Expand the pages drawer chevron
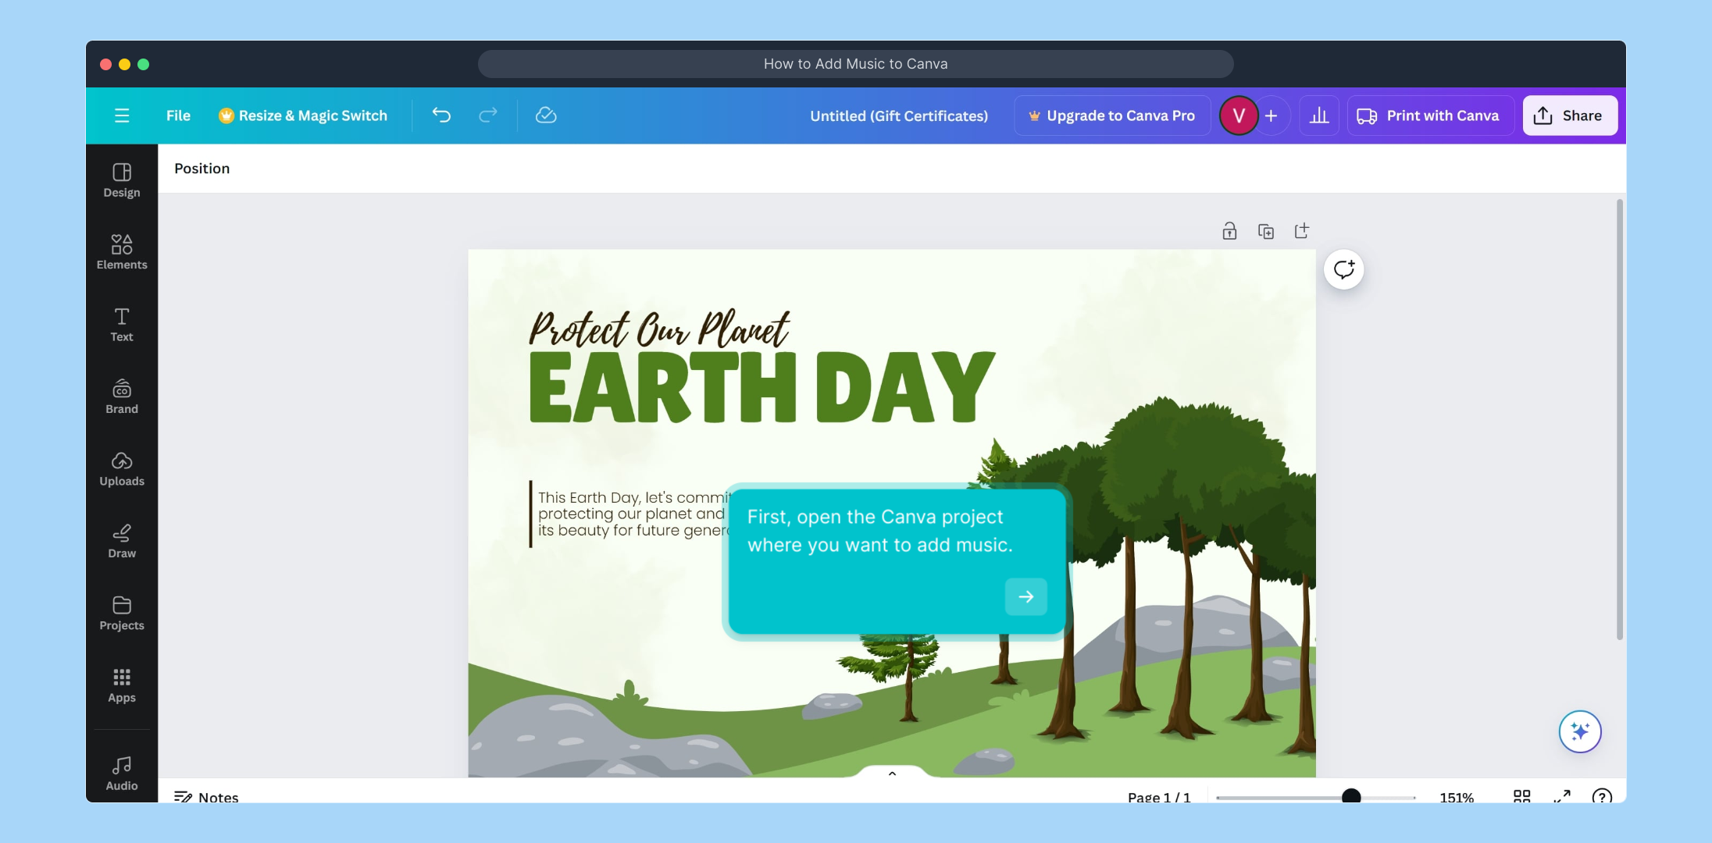 pyautogui.click(x=892, y=774)
